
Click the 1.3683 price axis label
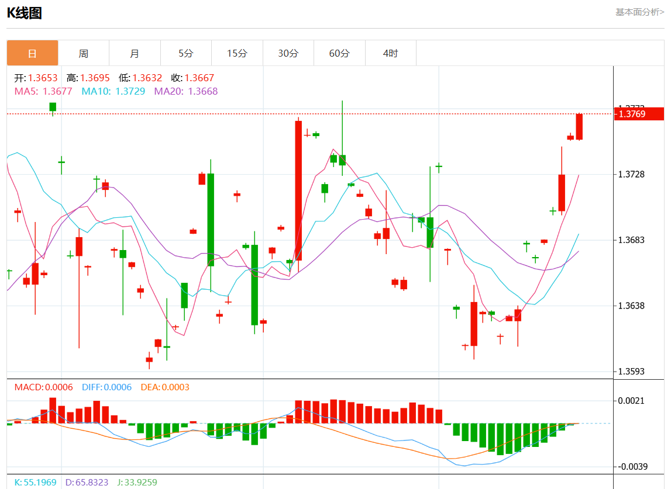click(632, 240)
